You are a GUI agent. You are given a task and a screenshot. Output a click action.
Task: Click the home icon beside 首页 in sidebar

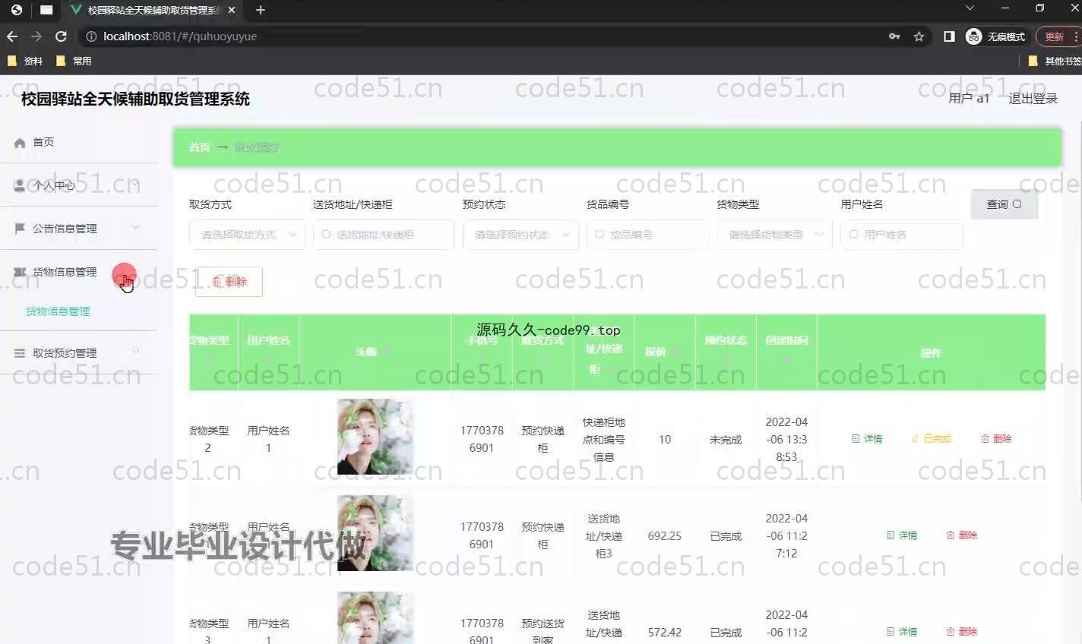pyautogui.click(x=20, y=143)
